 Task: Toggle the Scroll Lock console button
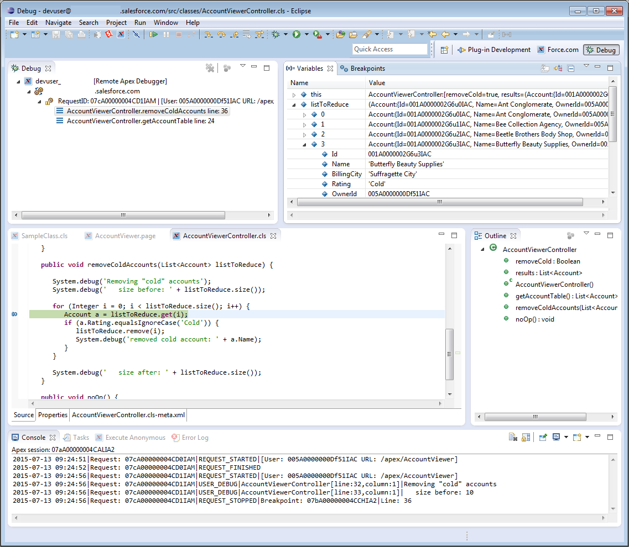click(x=526, y=437)
